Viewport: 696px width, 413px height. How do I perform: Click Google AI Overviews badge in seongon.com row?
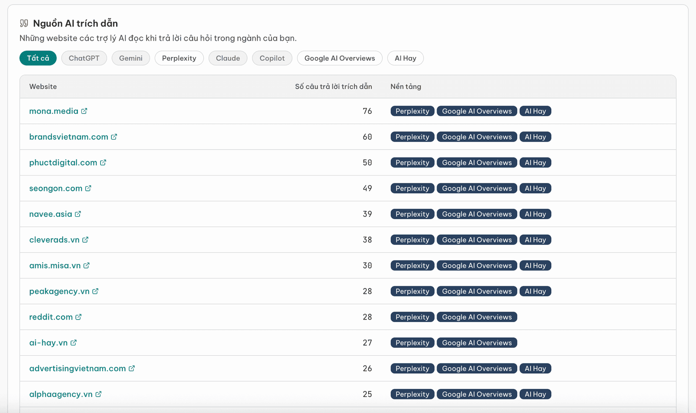point(477,188)
